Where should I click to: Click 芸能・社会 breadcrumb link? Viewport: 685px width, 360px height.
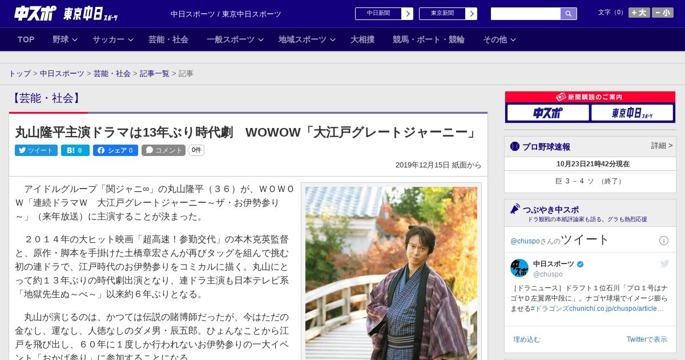(x=112, y=74)
